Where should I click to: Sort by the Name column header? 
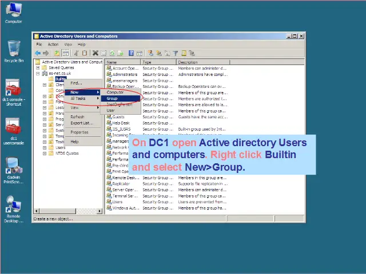pos(123,62)
